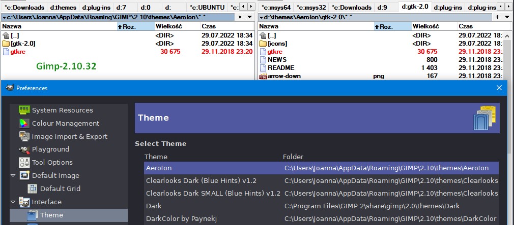Switch to c:msys64 tab in right panel
The height and width of the screenshot is (225, 514).
[276, 7]
